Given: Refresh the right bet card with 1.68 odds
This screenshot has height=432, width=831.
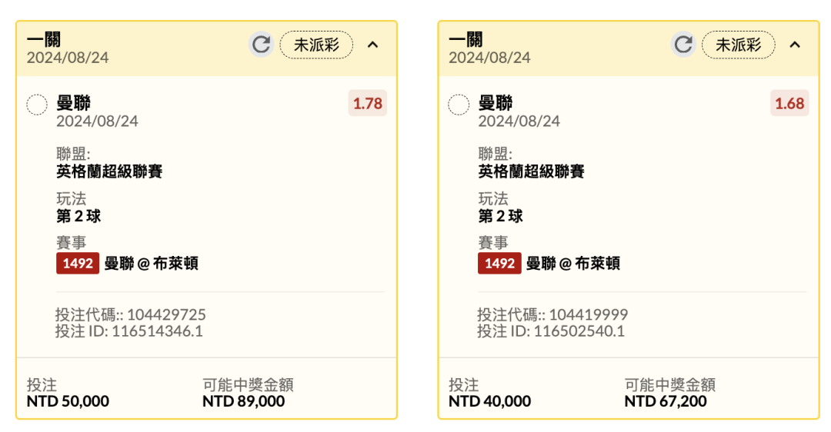Looking at the screenshot, I should click(683, 45).
